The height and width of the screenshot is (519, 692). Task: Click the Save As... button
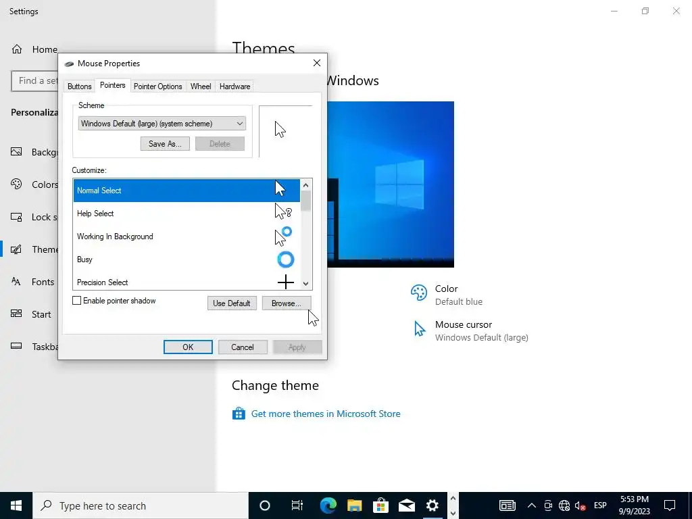(x=165, y=144)
